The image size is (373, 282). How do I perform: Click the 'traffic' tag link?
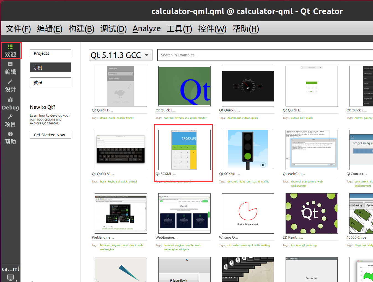coord(265,182)
